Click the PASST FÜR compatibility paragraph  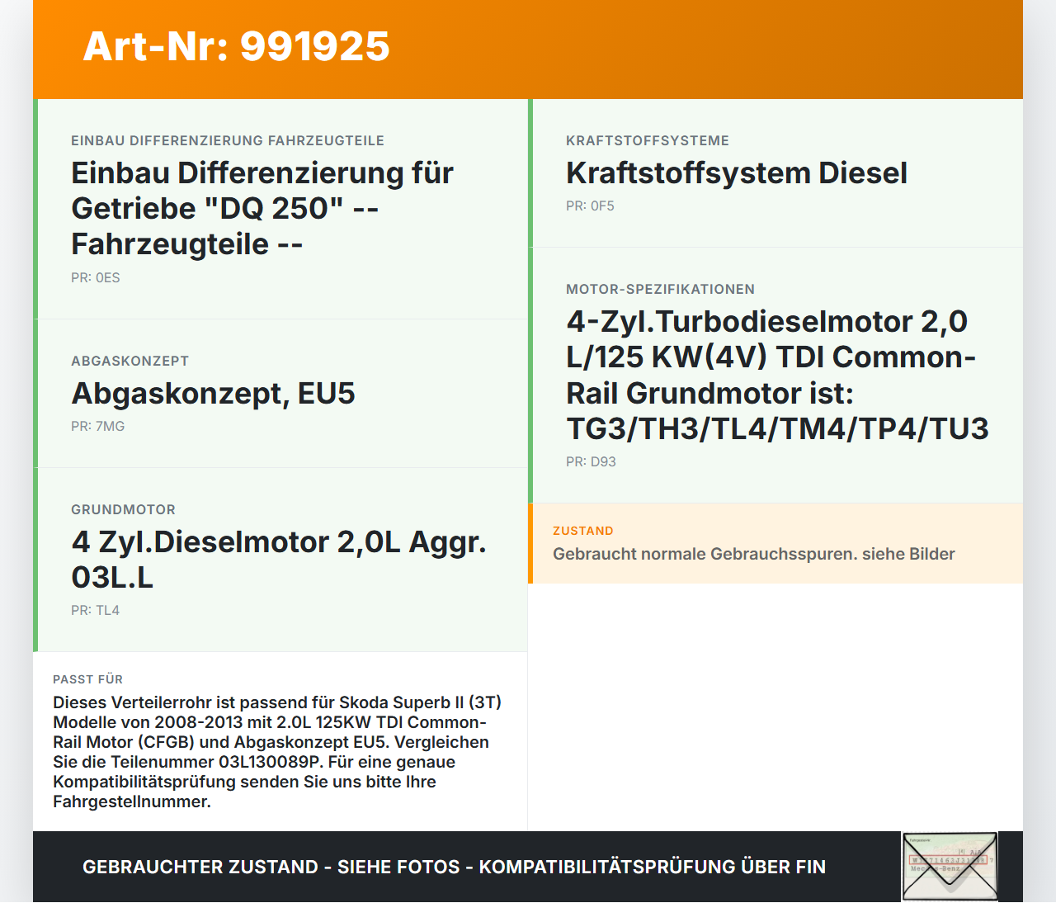click(278, 751)
